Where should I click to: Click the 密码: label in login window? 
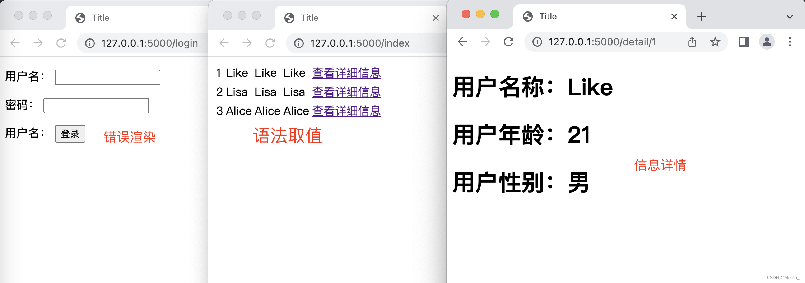[x=19, y=105]
